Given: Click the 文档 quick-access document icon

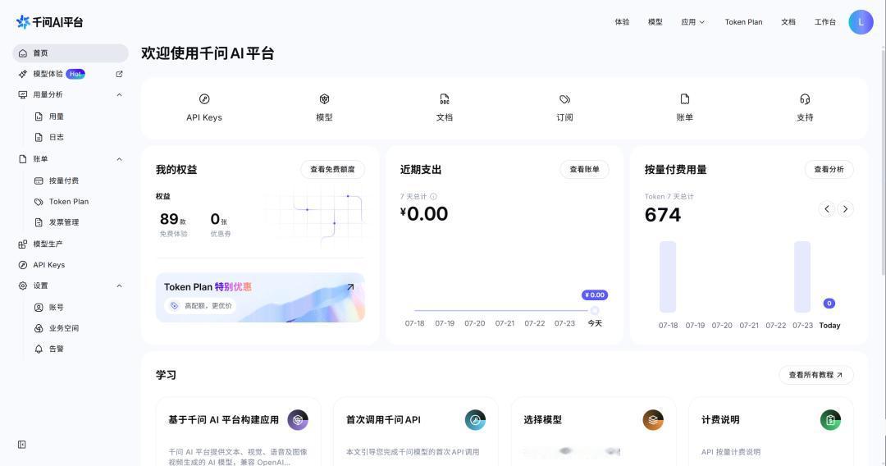Looking at the screenshot, I should (x=445, y=98).
